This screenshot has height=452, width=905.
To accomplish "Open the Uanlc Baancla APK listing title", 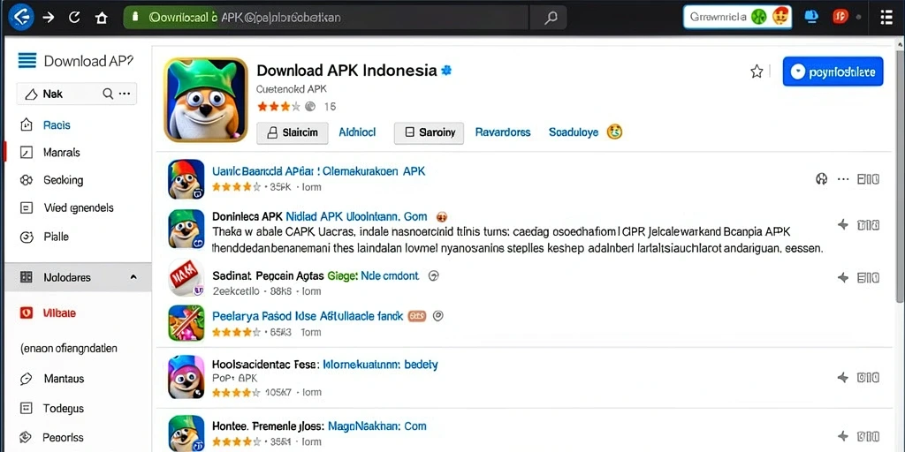I will pyautogui.click(x=318, y=171).
